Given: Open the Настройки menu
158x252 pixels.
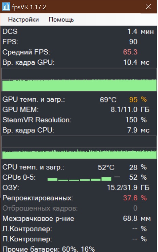Looking at the screenshot, I should pyautogui.click(x=24, y=20).
